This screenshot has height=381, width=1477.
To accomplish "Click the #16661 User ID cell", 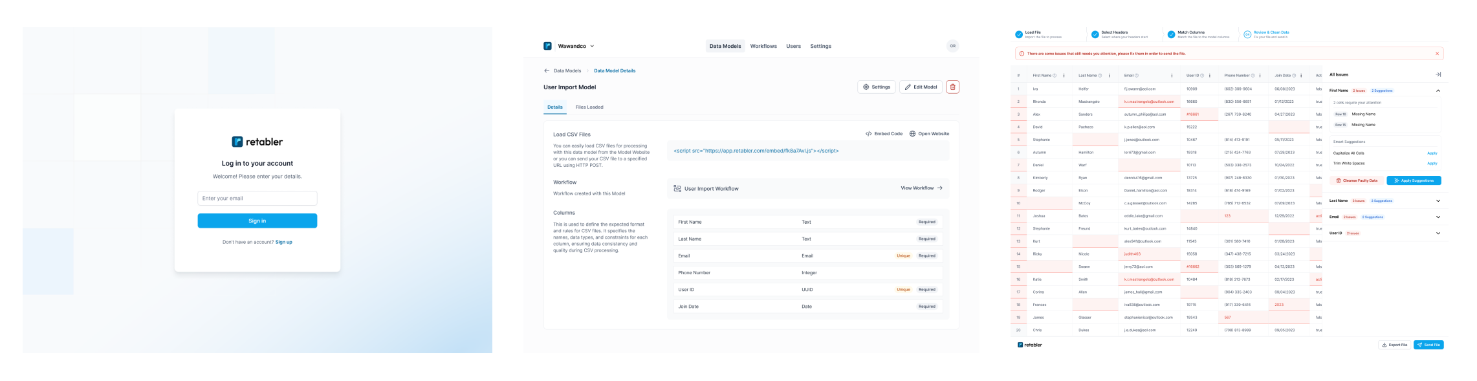I will pos(1199,114).
